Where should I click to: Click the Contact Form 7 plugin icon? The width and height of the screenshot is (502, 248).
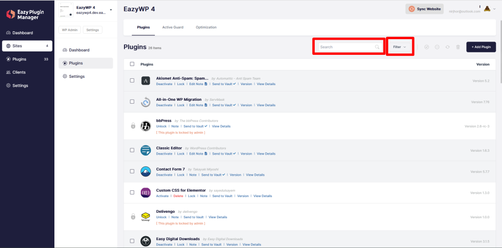pyautogui.click(x=146, y=172)
